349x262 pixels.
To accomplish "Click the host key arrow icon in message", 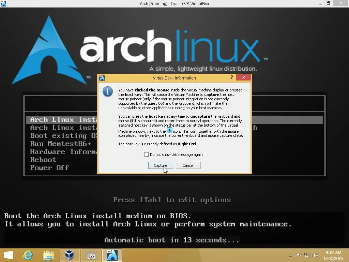I will pyautogui.click(x=169, y=130).
